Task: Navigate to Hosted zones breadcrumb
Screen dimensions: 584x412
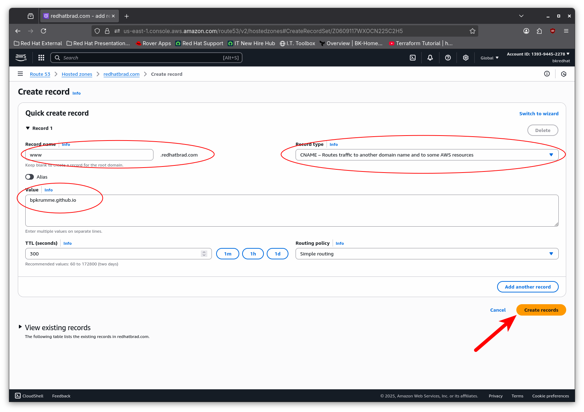Action: coord(77,74)
